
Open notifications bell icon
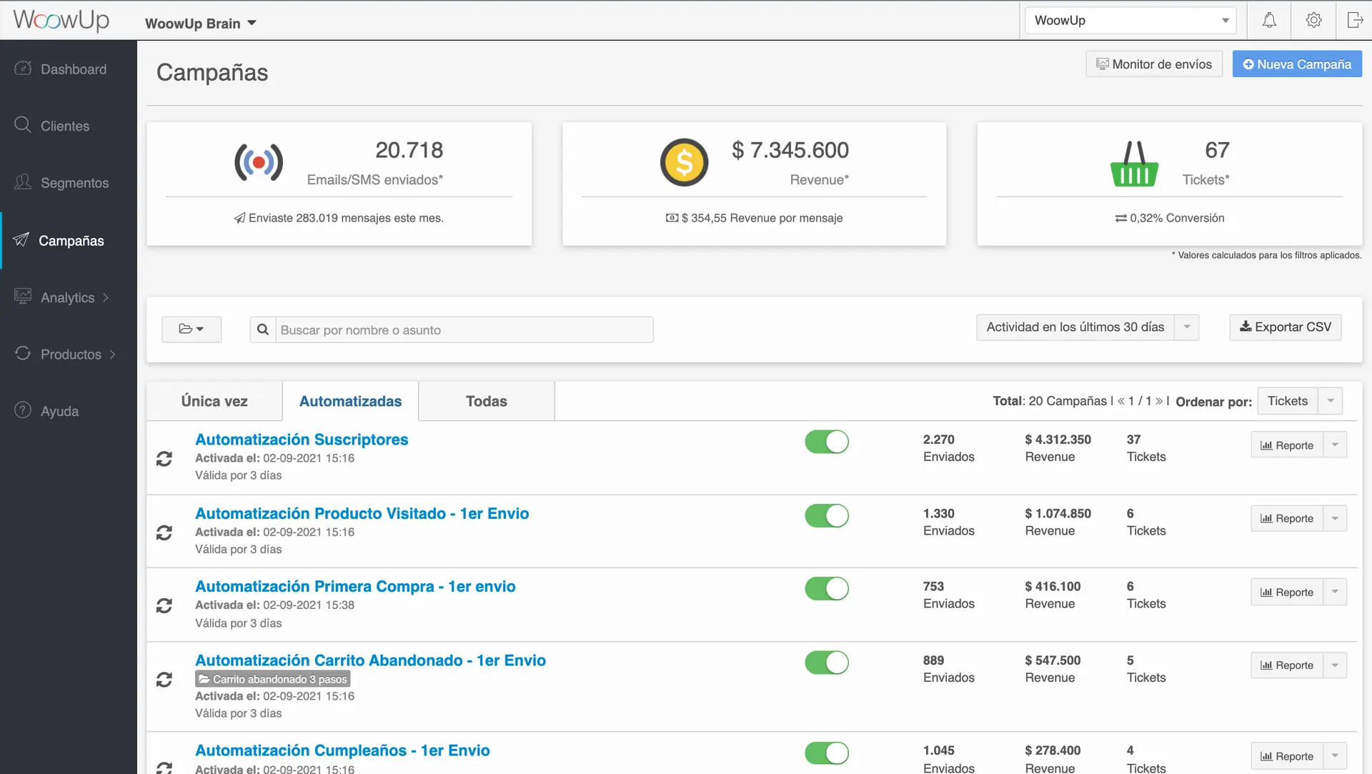coord(1269,20)
